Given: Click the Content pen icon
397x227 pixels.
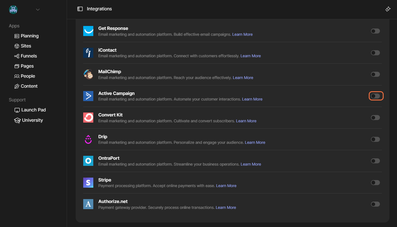Looking at the screenshot, I should 17,86.
